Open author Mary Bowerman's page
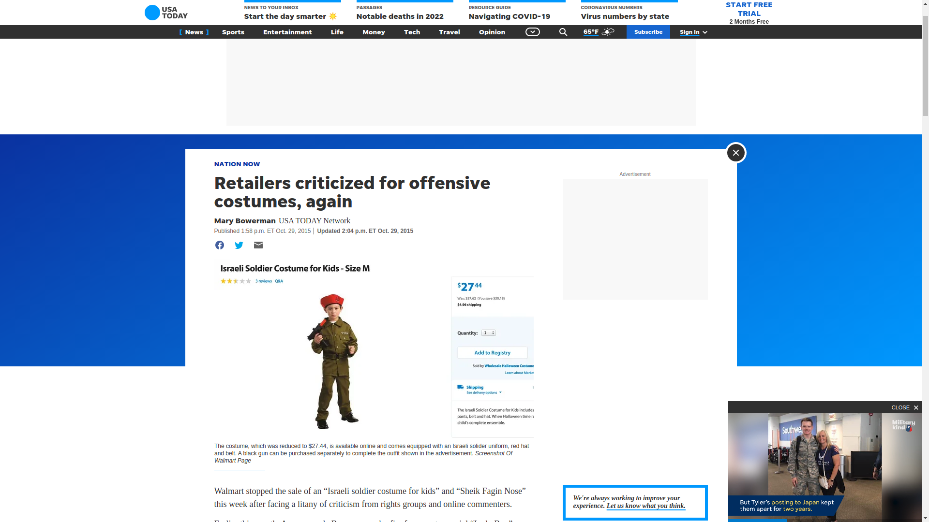Image resolution: width=929 pixels, height=522 pixels. 245,221
